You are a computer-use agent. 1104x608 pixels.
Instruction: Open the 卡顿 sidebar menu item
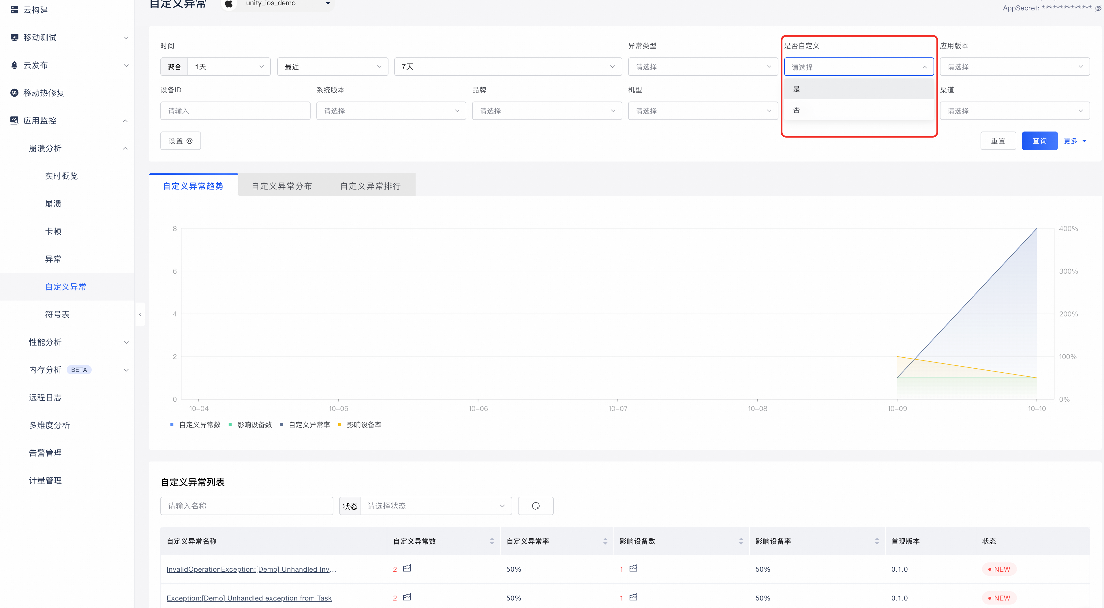pos(53,231)
